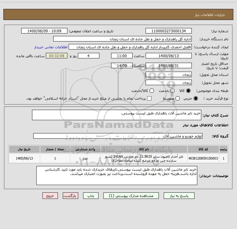Viewport: 237px width, 229px height.
Task: Click the price validity date 1400/06/31 field
Action: [169, 65]
